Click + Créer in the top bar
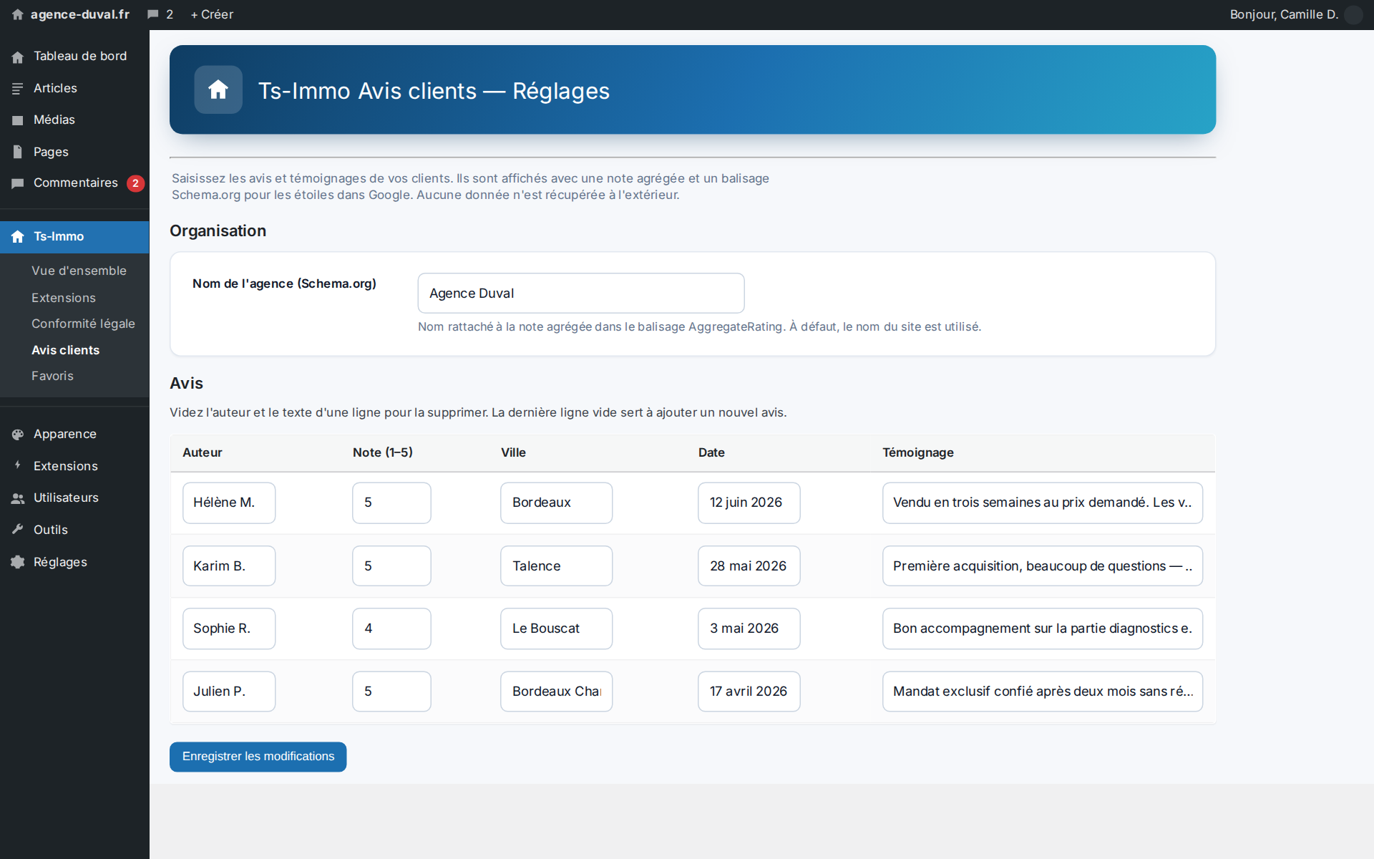The image size is (1374, 859). tap(212, 14)
